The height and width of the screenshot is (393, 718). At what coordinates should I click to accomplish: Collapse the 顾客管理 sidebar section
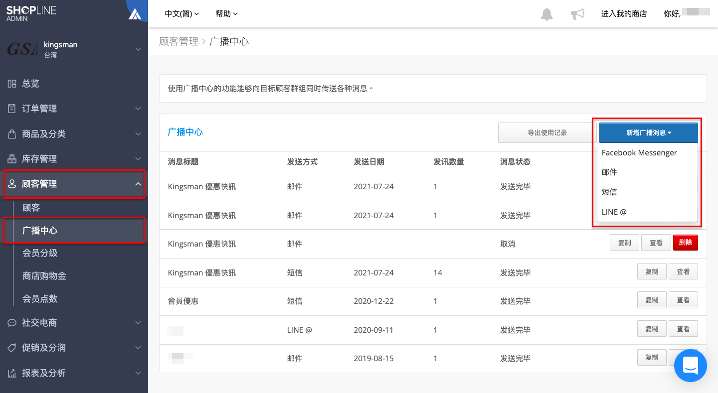74,184
